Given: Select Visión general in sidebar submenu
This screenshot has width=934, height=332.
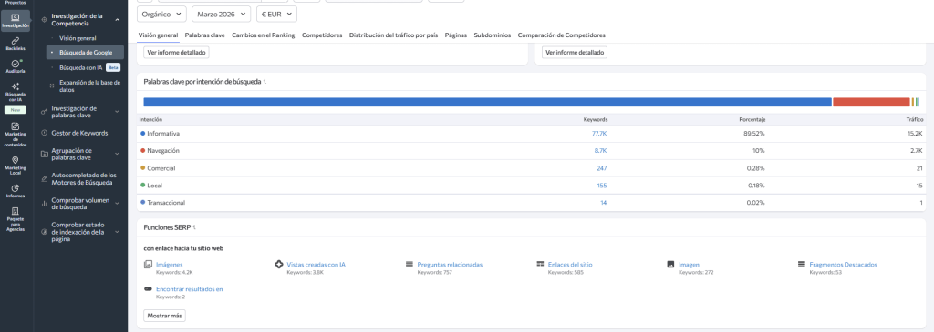Looking at the screenshot, I should point(78,38).
